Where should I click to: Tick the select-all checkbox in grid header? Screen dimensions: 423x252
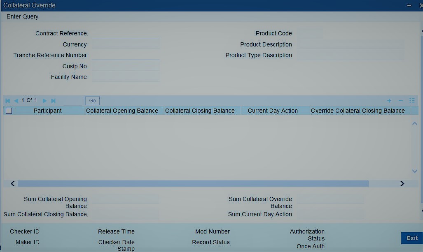click(9, 111)
